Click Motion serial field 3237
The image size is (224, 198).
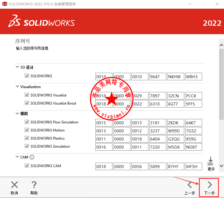click(158, 131)
